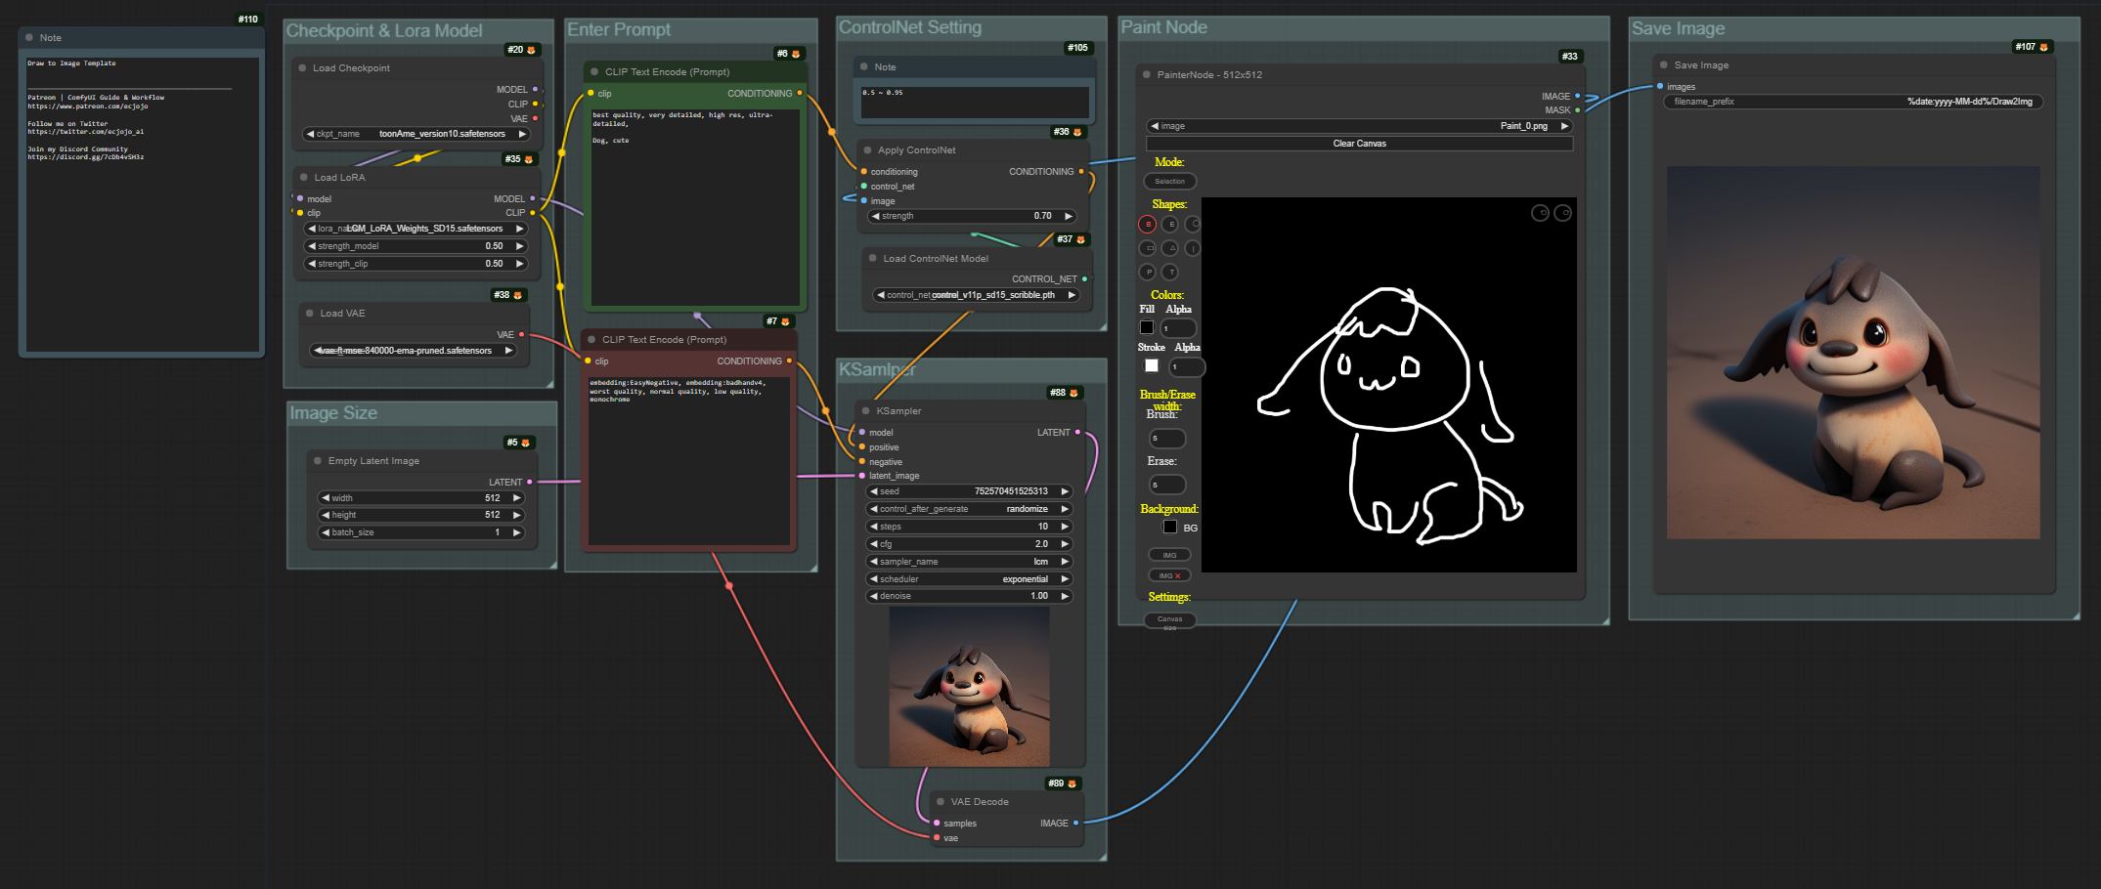This screenshot has height=889, width=2101.
Task: Select the Text (T) shape tool
Action: click(x=1170, y=273)
